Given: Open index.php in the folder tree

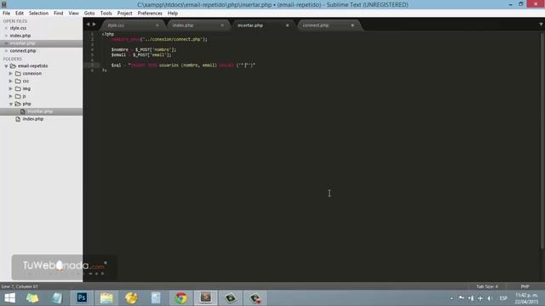Looking at the screenshot, I should coord(33,119).
